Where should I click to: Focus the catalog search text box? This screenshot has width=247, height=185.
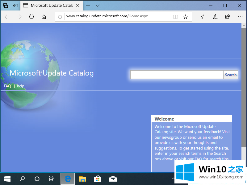point(177,75)
